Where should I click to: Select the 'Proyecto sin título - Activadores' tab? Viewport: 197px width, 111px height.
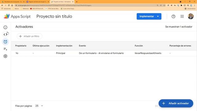[62, 2]
